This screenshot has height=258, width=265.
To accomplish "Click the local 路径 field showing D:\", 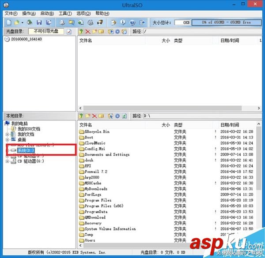I will (202, 116).
